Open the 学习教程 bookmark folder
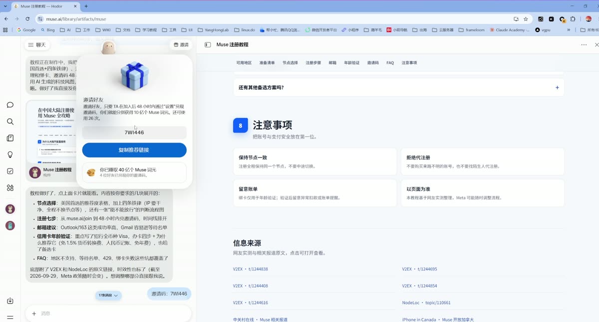 [146, 30]
